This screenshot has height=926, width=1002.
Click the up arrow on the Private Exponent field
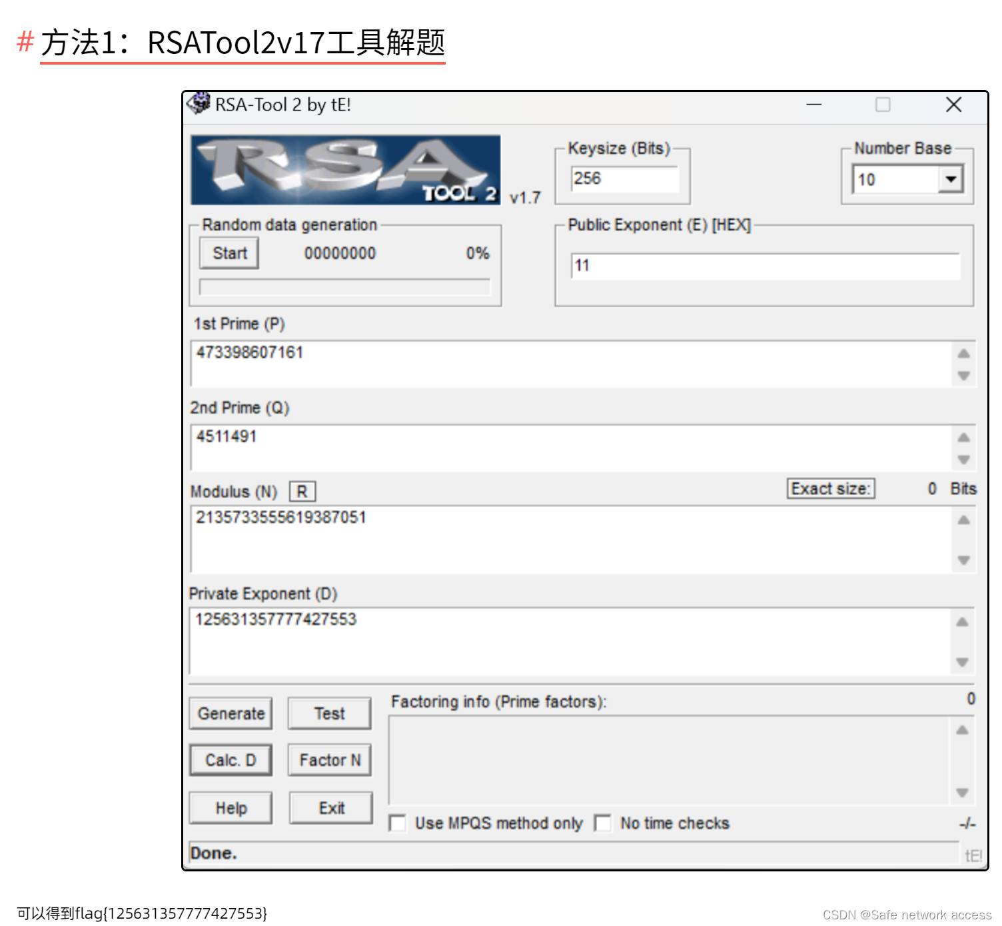[x=963, y=622]
